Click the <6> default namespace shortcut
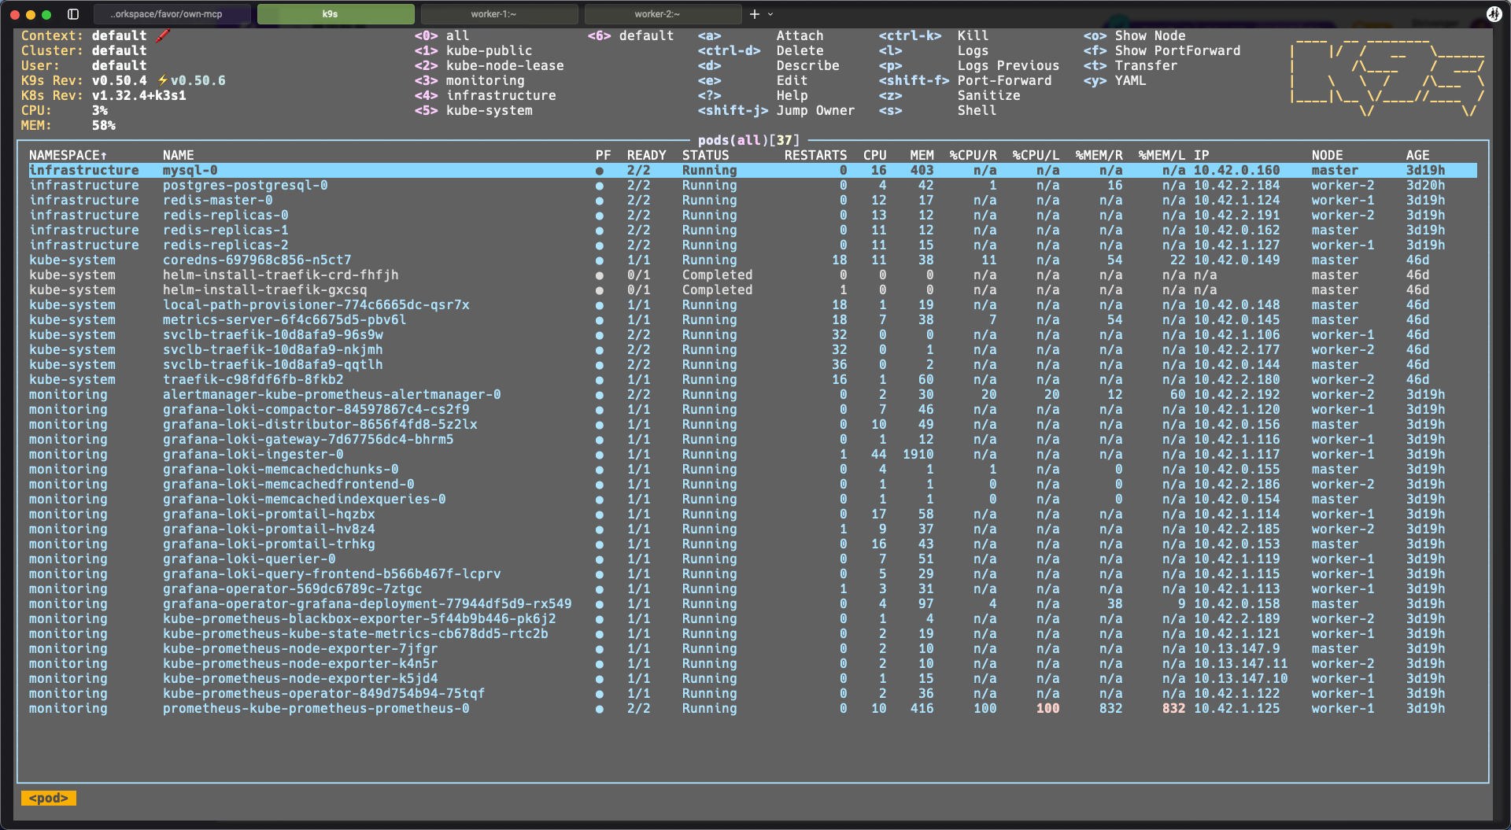The height and width of the screenshot is (830, 1511). click(630, 36)
